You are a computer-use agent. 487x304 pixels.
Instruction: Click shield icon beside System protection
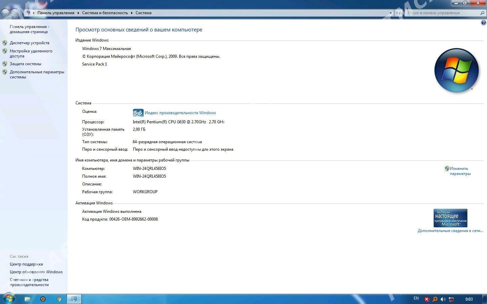[5, 64]
